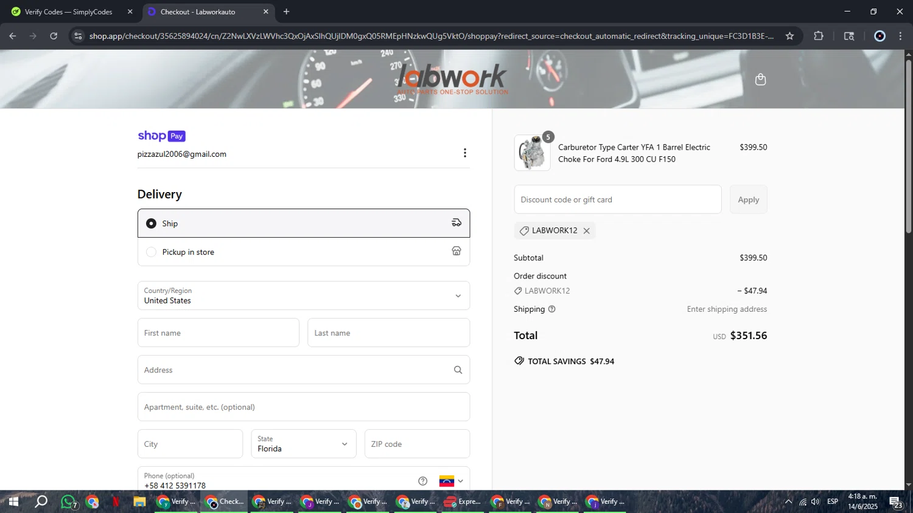This screenshot has height=513, width=913.
Task: Click the Apply discount button
Action: pos(749,199)
